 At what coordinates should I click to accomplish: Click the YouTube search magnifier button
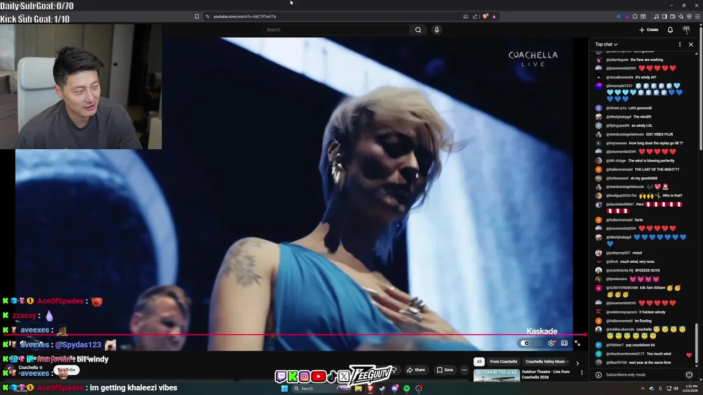point(418,30)
